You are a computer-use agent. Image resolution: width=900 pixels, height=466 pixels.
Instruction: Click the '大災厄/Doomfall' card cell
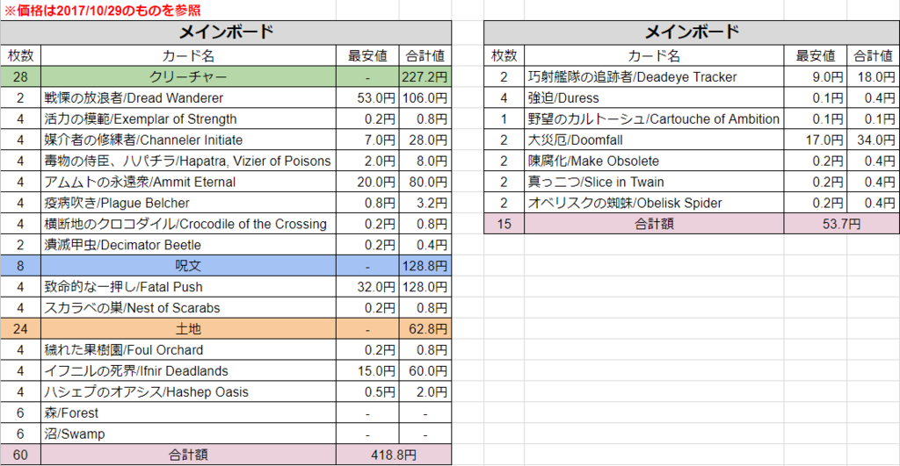pos(654,140)
